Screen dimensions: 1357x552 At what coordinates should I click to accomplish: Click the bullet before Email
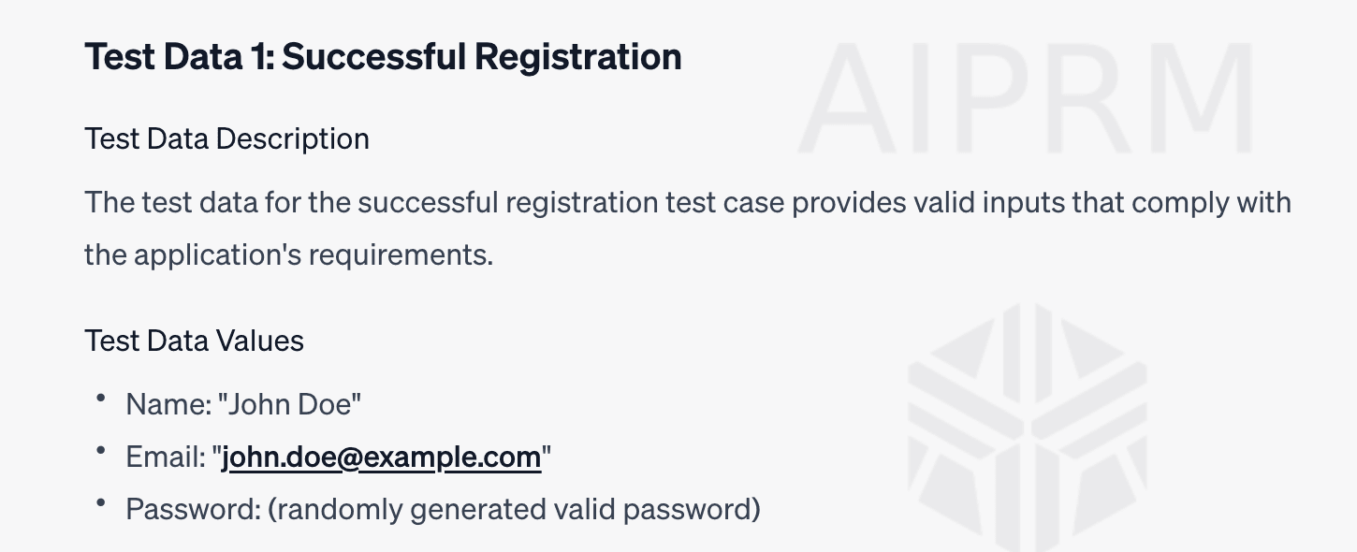(100, 451)
